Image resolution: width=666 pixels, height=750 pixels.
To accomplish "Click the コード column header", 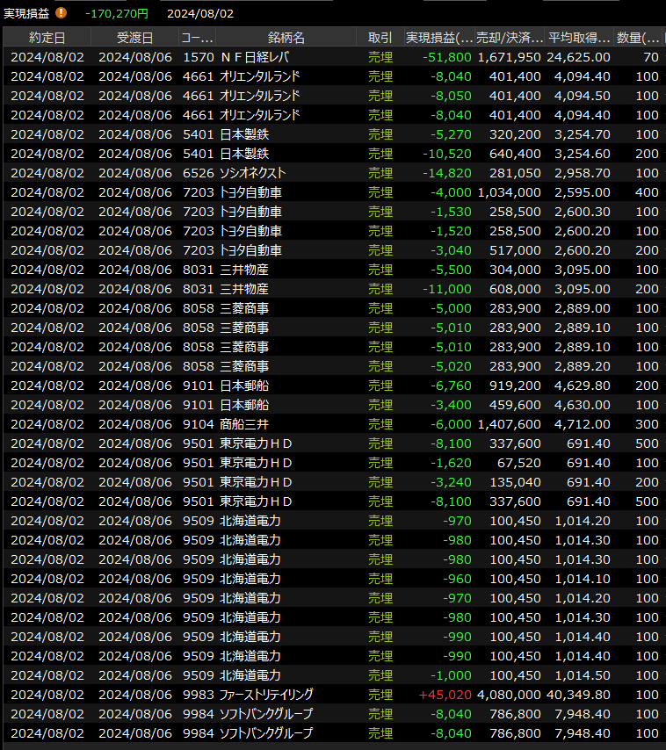I will pos(197,37).
